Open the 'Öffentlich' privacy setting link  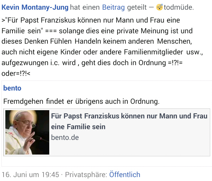125,175
